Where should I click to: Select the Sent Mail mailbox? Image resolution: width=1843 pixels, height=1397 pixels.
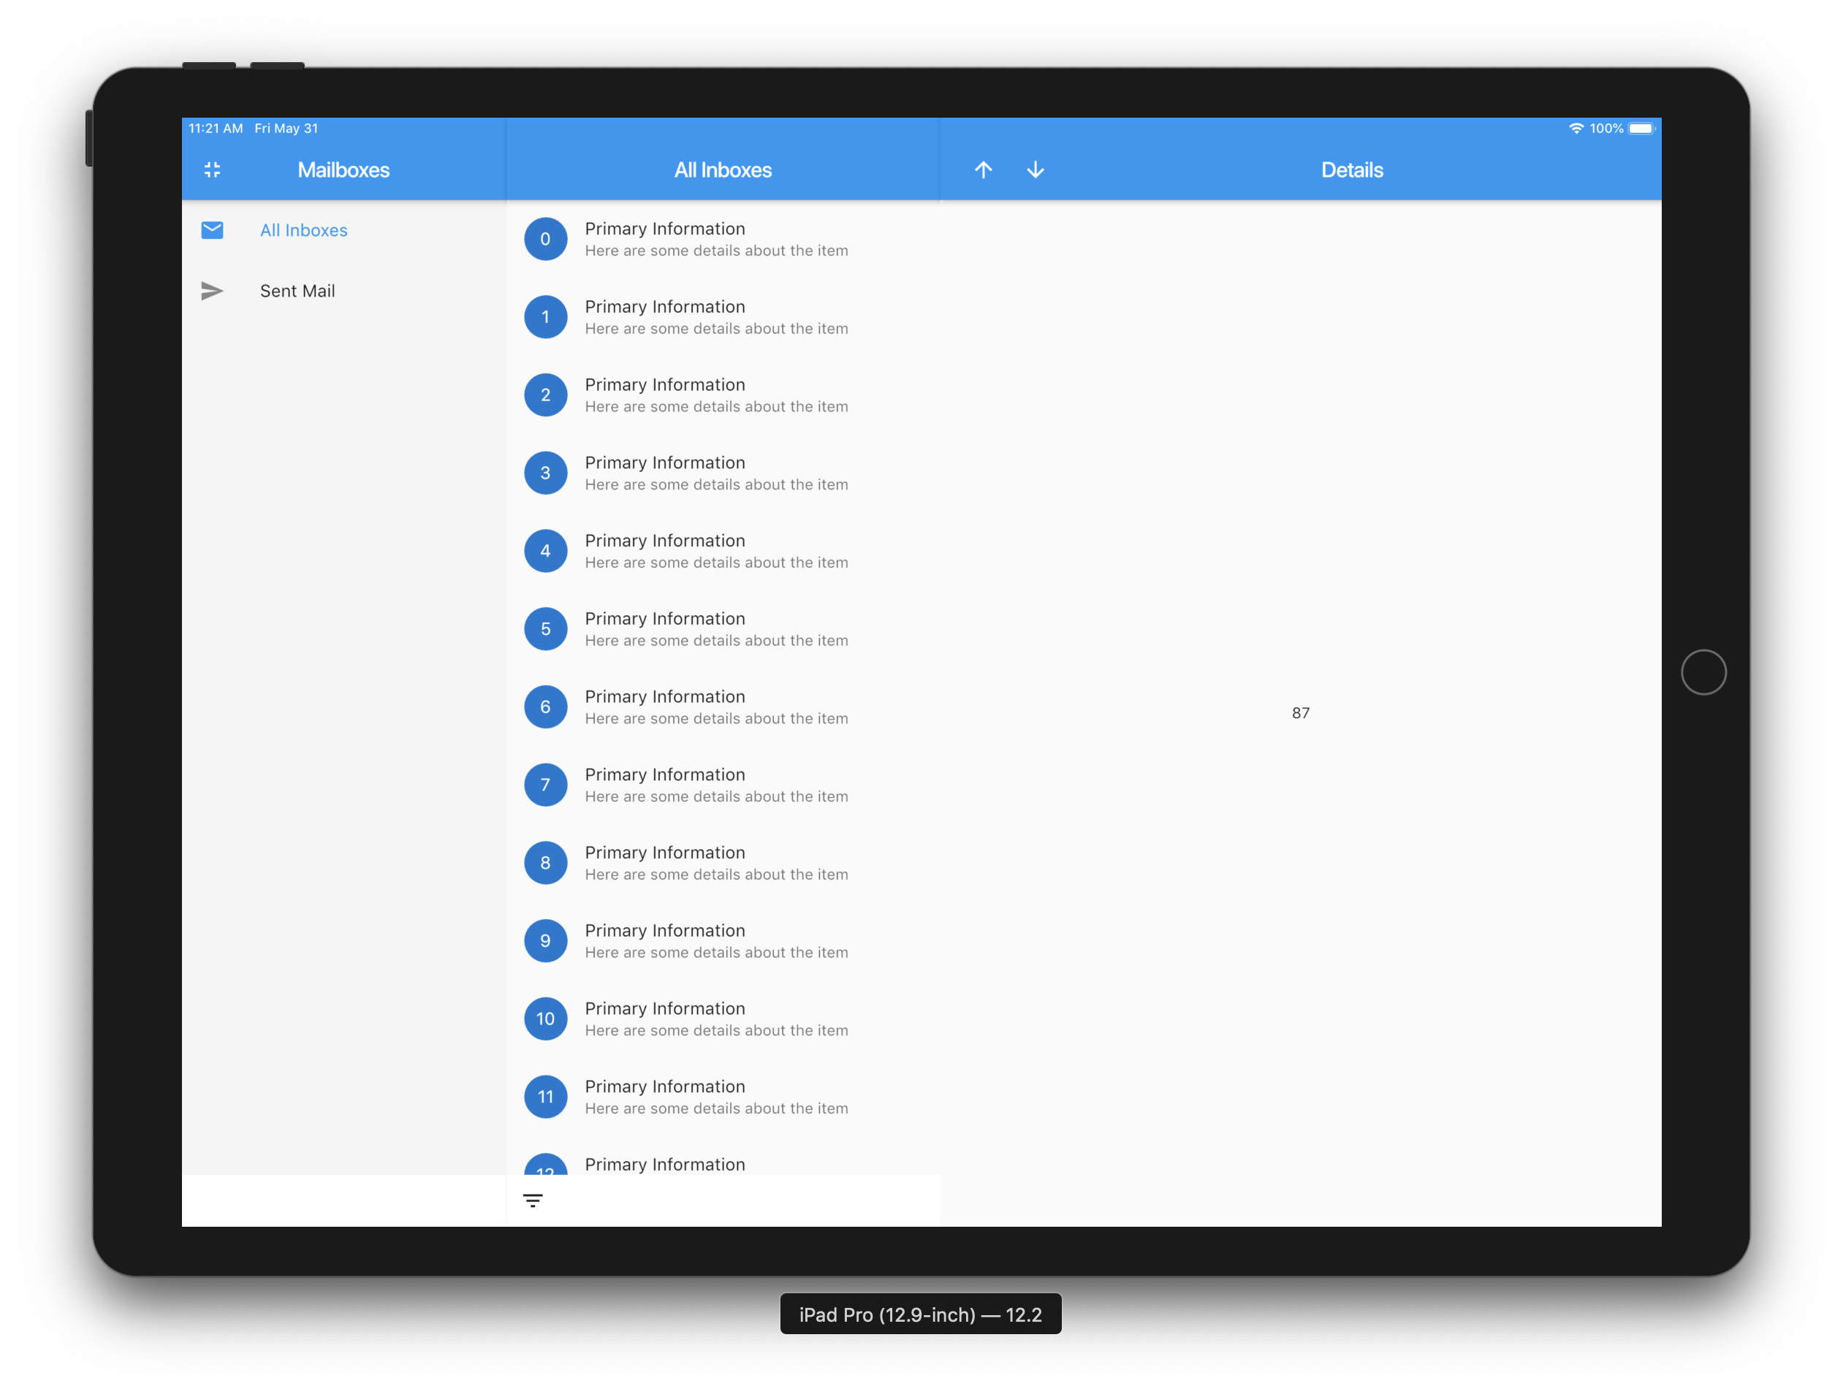click(344, 291)
